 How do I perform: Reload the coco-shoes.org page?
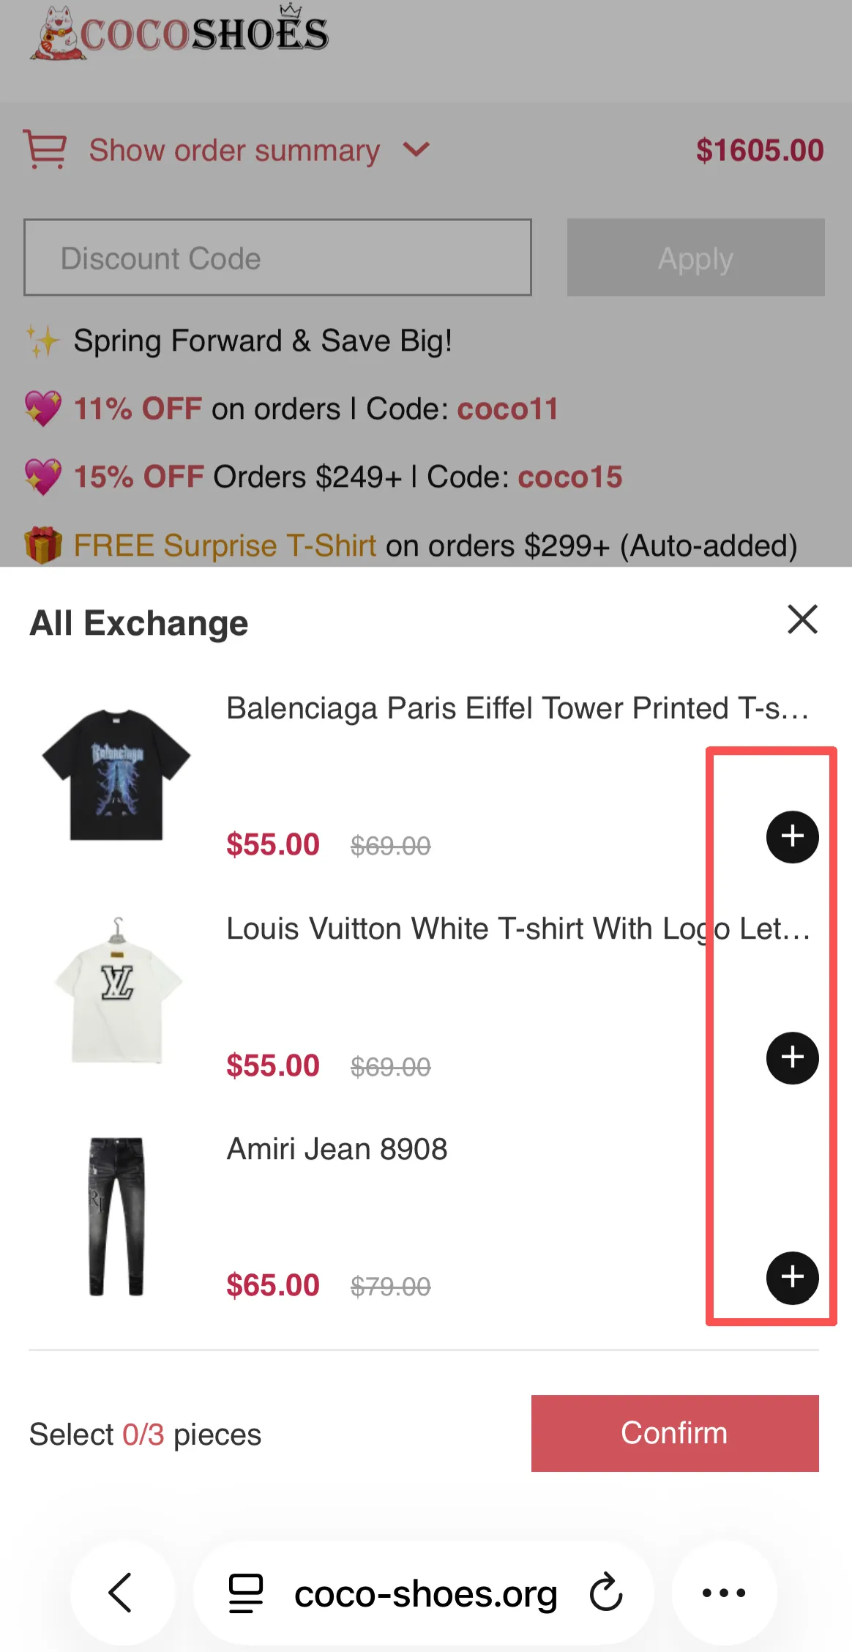coord(606,1593)
